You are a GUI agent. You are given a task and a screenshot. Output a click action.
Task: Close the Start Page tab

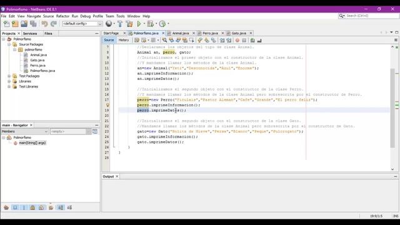(x=124, y=33)
